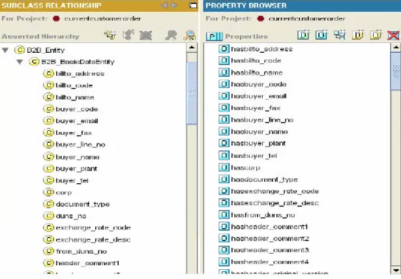Select the hasexchange_rate_desc property

tap(275, 203)
